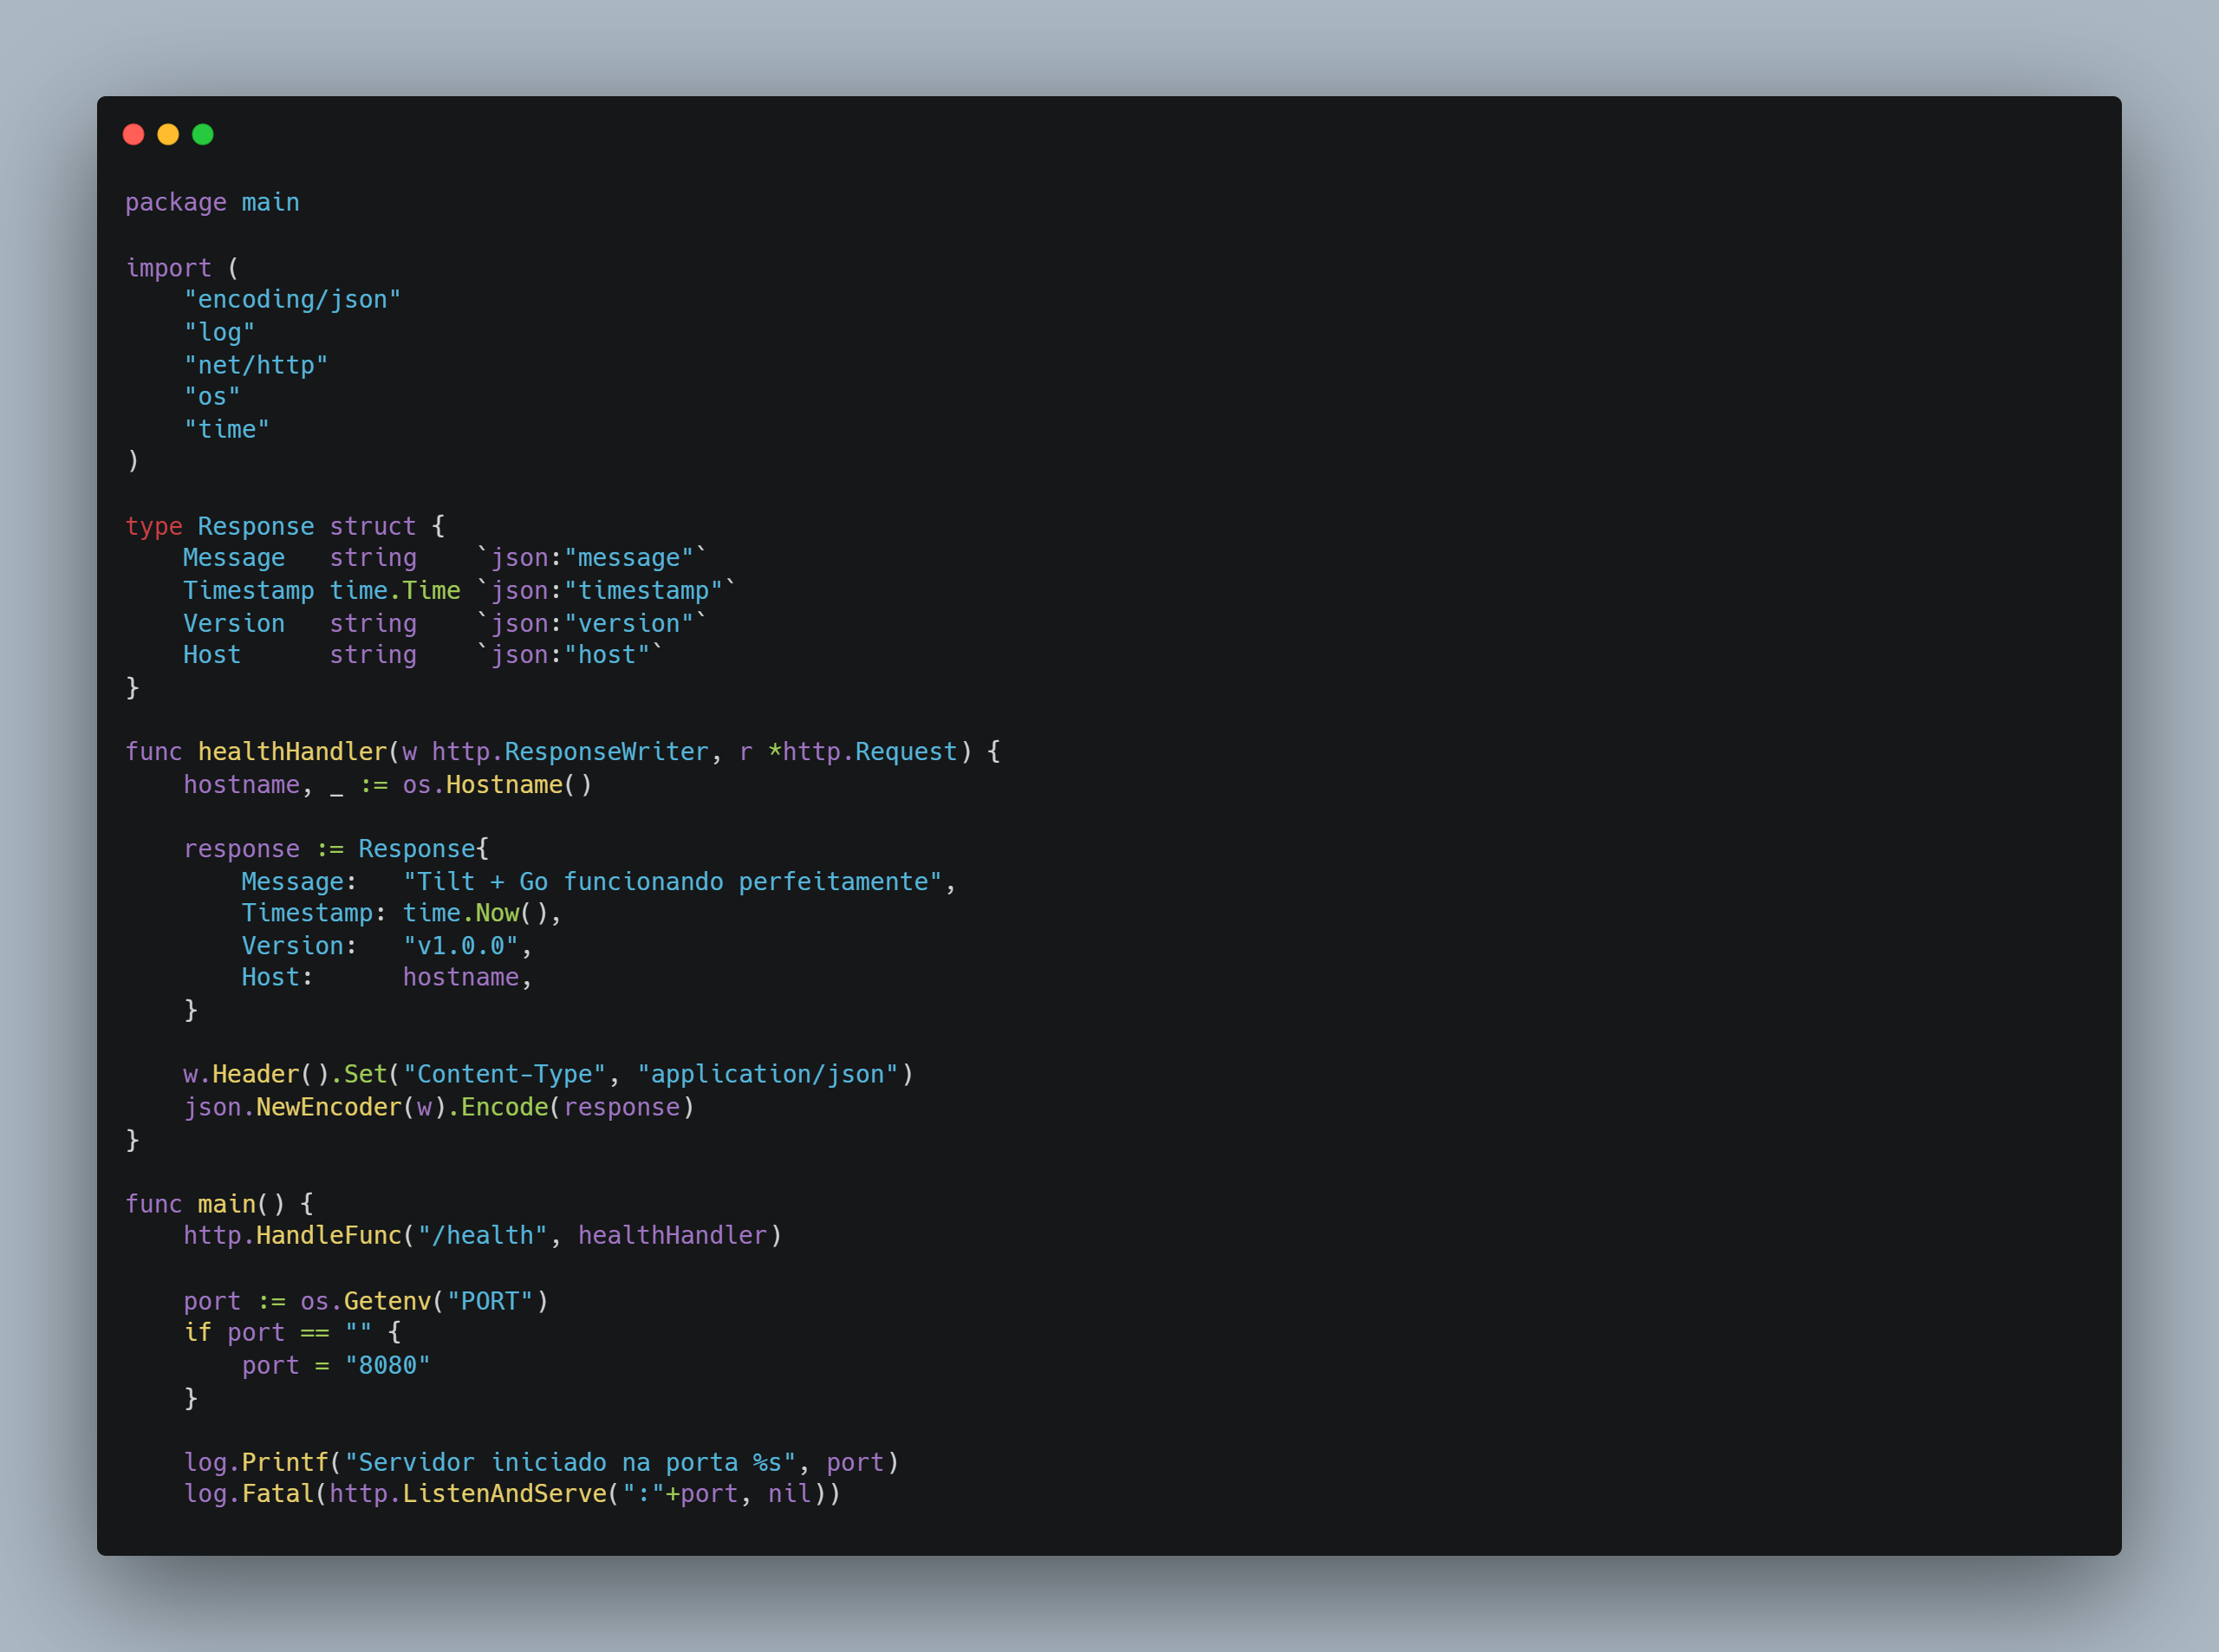The image size is (2219, 1652).
Task: Click the Timestamp struct field name
Action: (248, 591)
